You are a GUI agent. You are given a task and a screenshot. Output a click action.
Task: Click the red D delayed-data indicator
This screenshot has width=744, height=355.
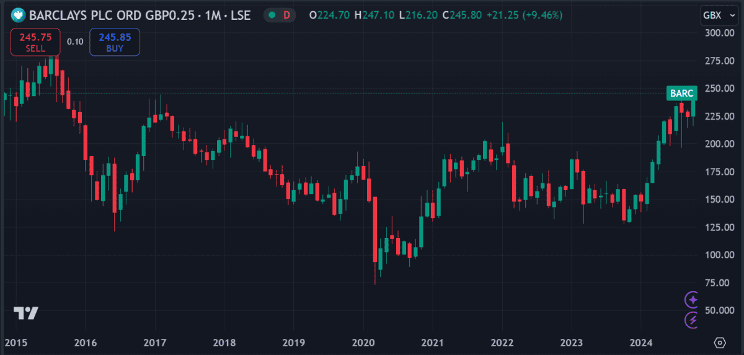point(286,15)
